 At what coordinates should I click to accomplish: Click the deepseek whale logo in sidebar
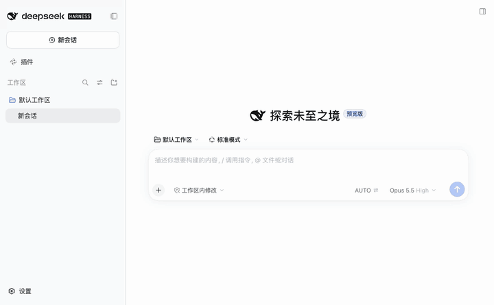(x=12, y=16)
